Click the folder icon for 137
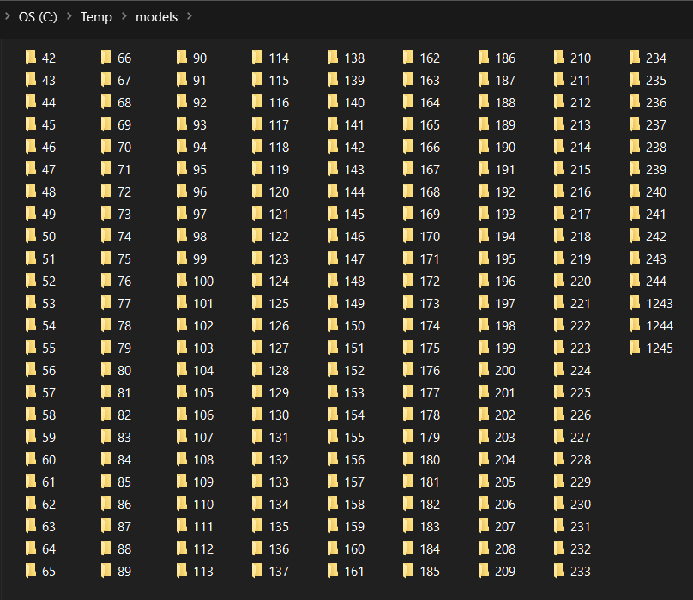 coord(257,571)
